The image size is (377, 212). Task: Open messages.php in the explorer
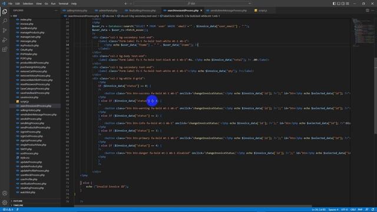click(x=28, y=41)
